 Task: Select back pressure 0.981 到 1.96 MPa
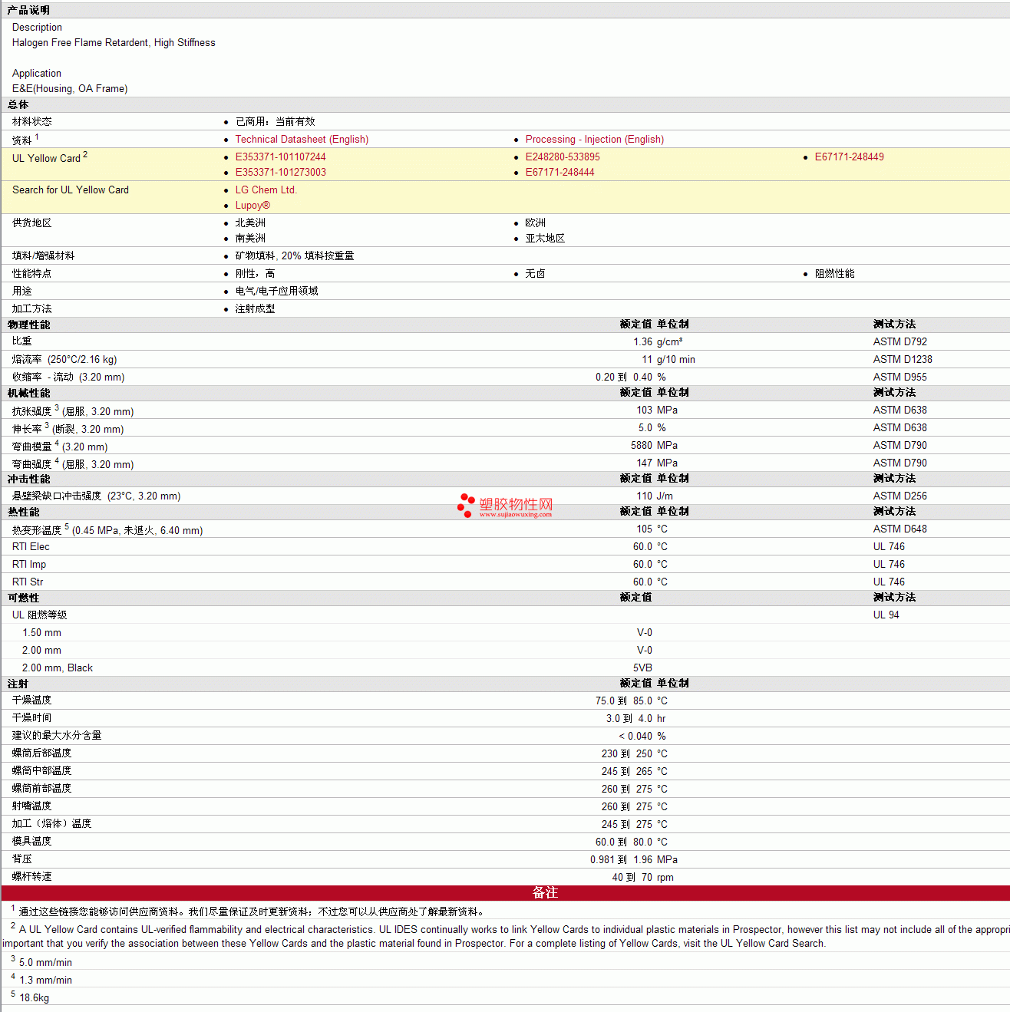(x=634, y=860)
